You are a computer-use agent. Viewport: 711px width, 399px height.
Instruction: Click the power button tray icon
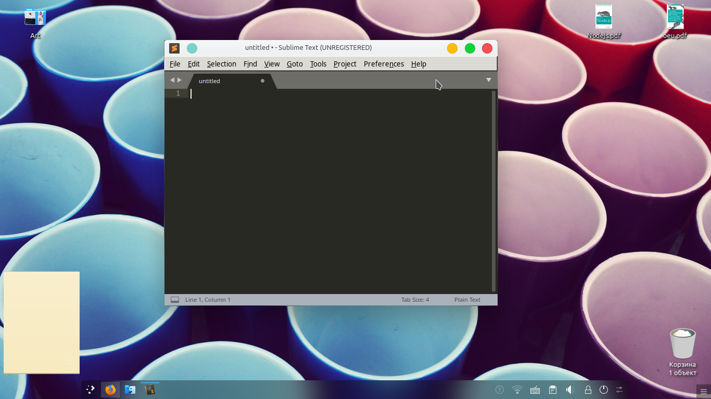[x=604, y=390]
